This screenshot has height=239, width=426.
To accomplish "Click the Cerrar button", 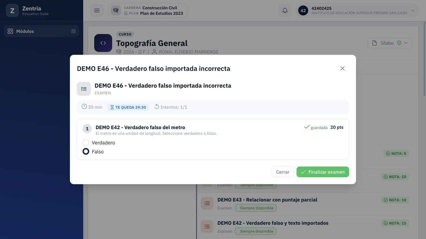I will [283, 172].
